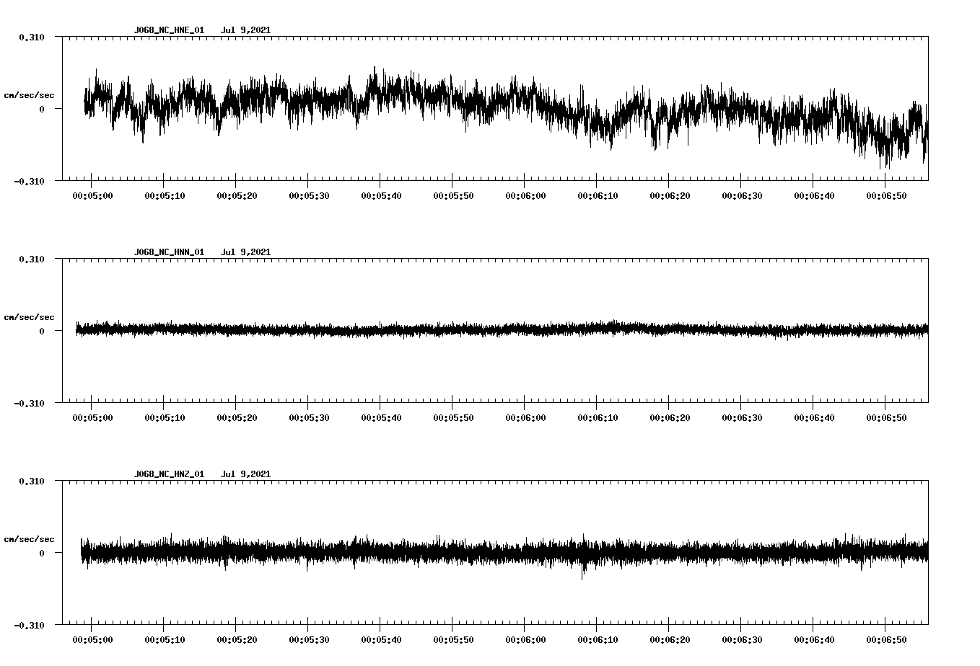Click 00:06:40 time label under HNE plot
Image resolution: width=980 pixels, height=666 pixels.
(x=814, y=196)
